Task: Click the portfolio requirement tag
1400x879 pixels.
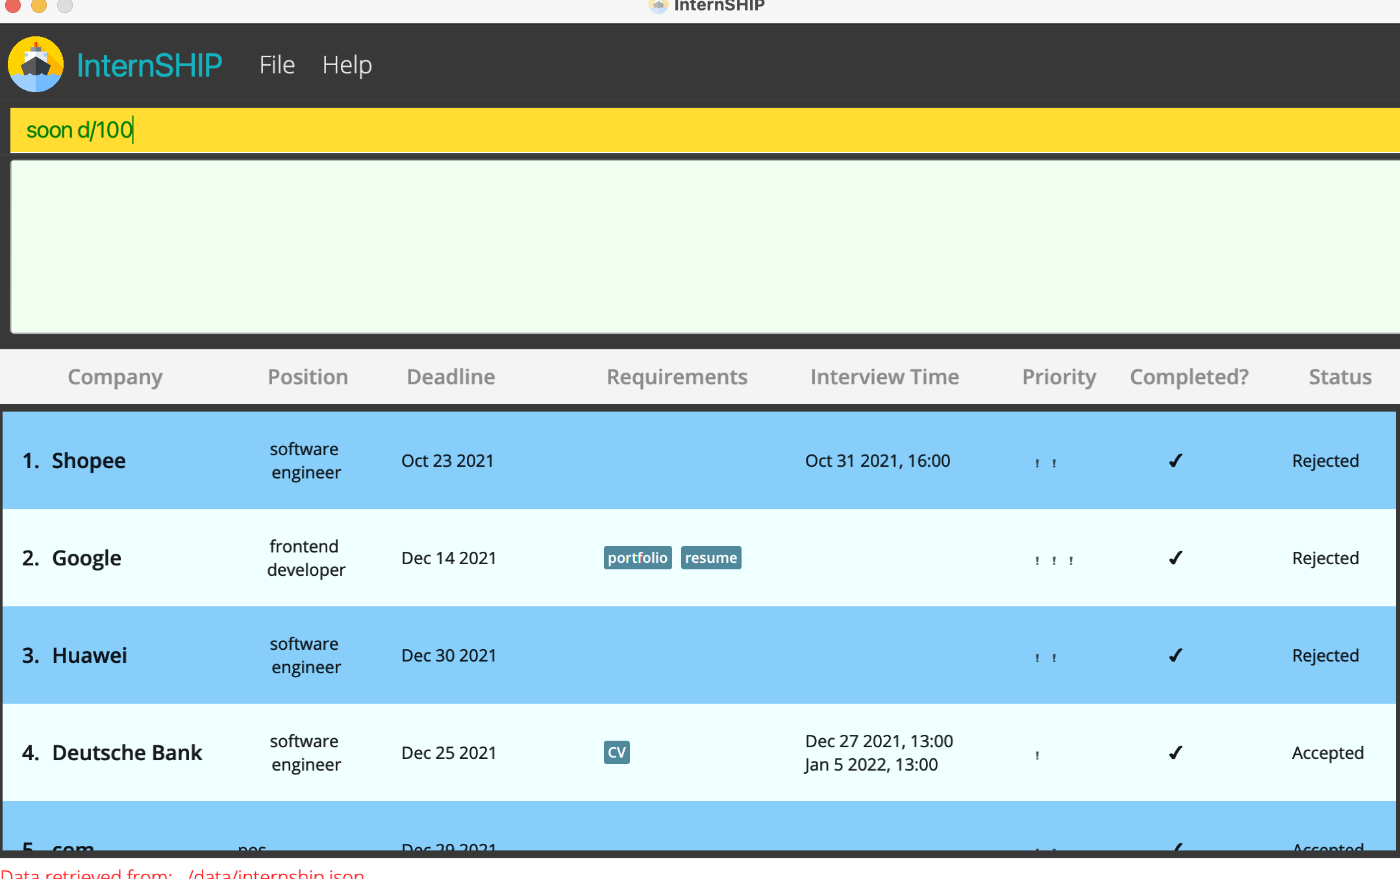Action: click(x=637, y=558)
